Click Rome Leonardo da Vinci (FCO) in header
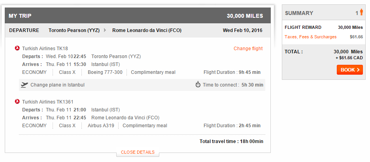This screenshot has height=162, width=370. click(x=147, y=30)
